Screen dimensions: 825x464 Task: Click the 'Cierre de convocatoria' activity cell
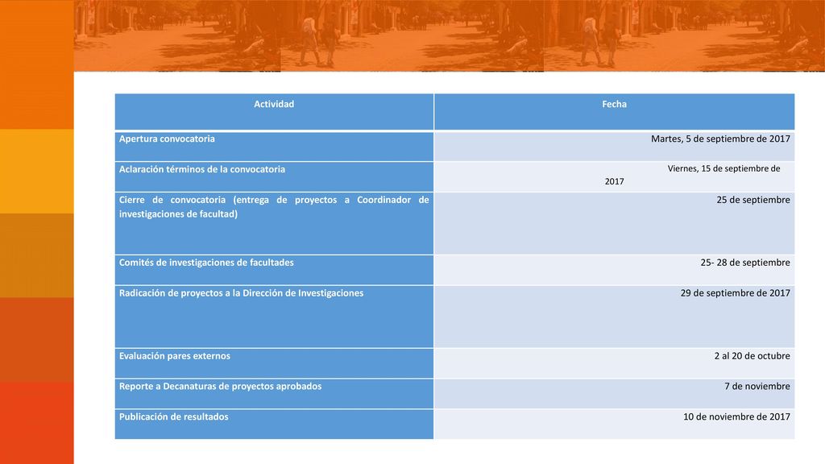274,224
